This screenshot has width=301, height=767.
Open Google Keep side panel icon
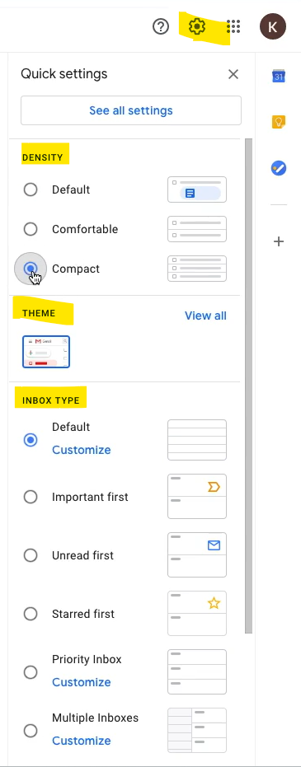coord(279,122)
